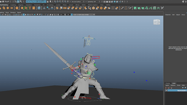Click the gamma value 1.00 field
The height and width of the screenshot is (105, 187).
(68, 15)
